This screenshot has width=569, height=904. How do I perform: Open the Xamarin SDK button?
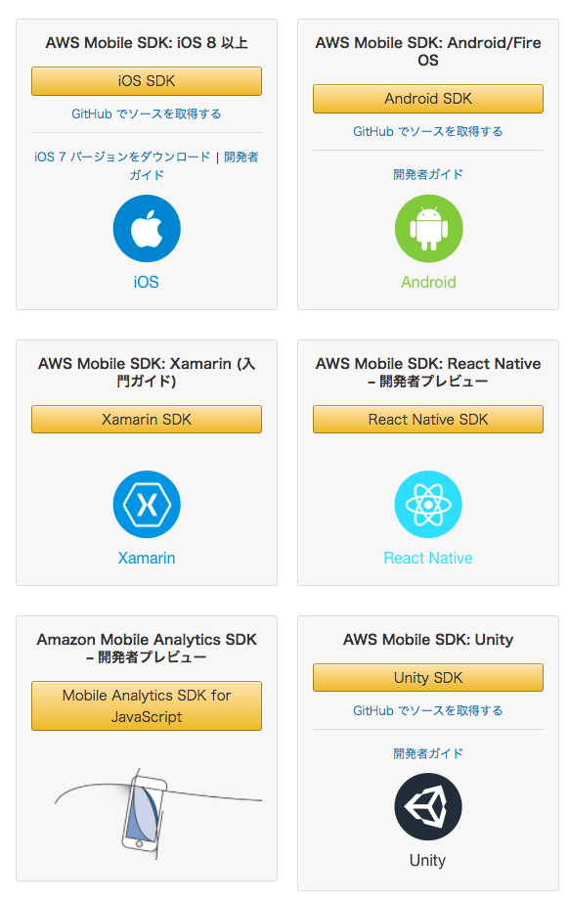pos(147,419)
